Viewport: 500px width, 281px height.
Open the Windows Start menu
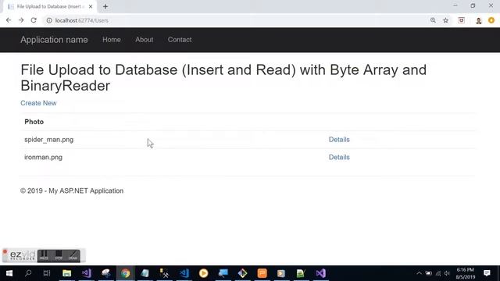tap(9, 273)
